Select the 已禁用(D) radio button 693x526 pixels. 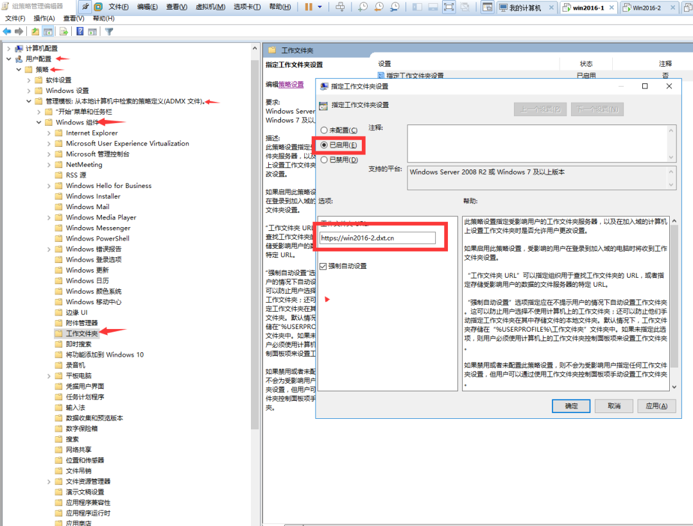[324, 160]
